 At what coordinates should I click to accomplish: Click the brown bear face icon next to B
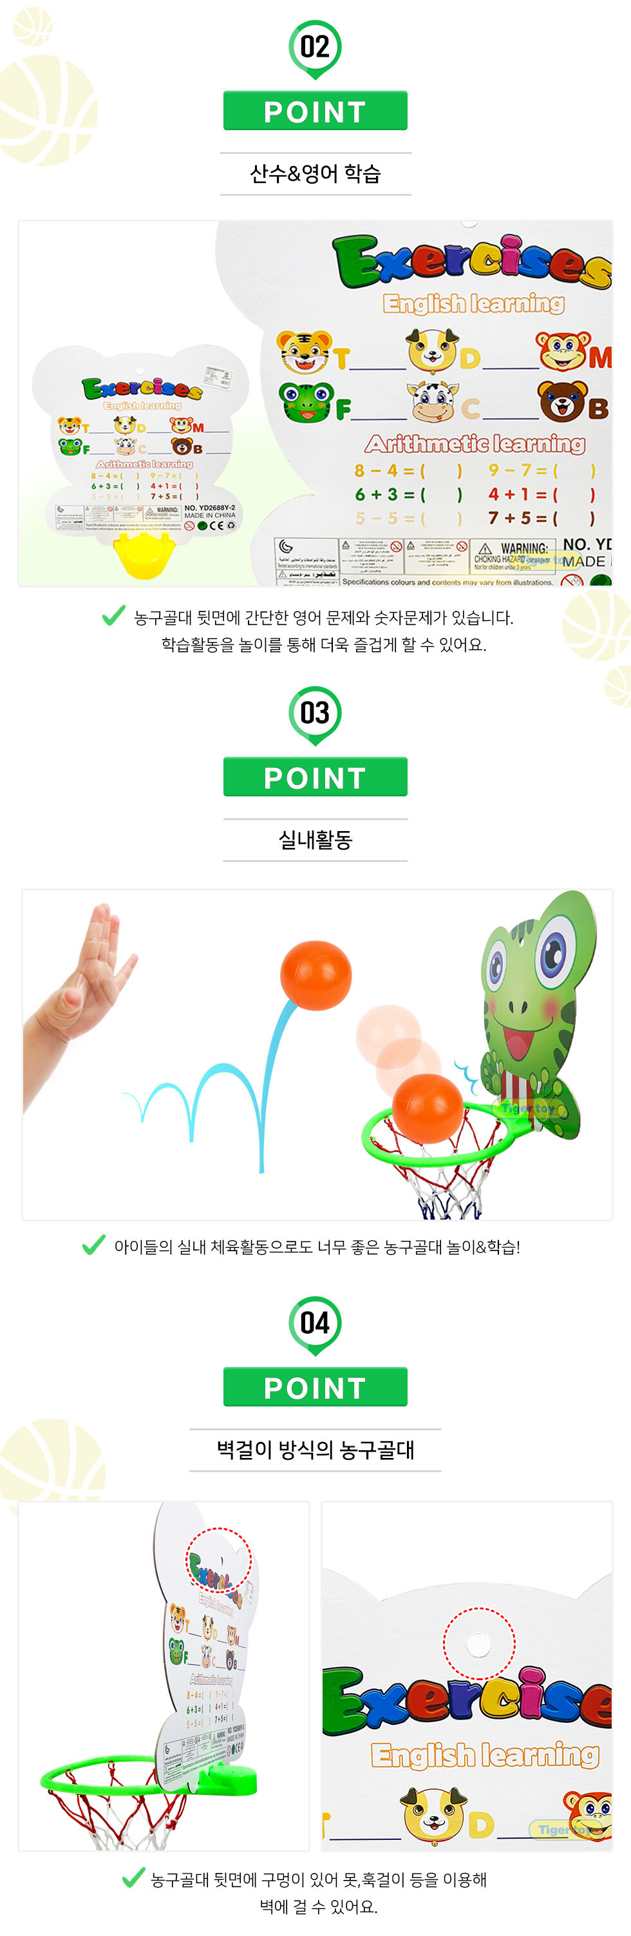[562, 401]
